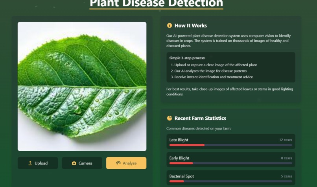Click the Recent Farm Statistics heading
The height and width of the screenshot is (187, 317).
coord(200,118)
